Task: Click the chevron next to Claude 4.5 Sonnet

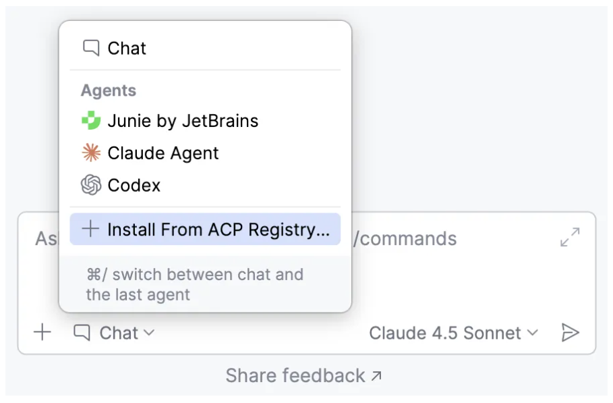Action: click(532, 333)
